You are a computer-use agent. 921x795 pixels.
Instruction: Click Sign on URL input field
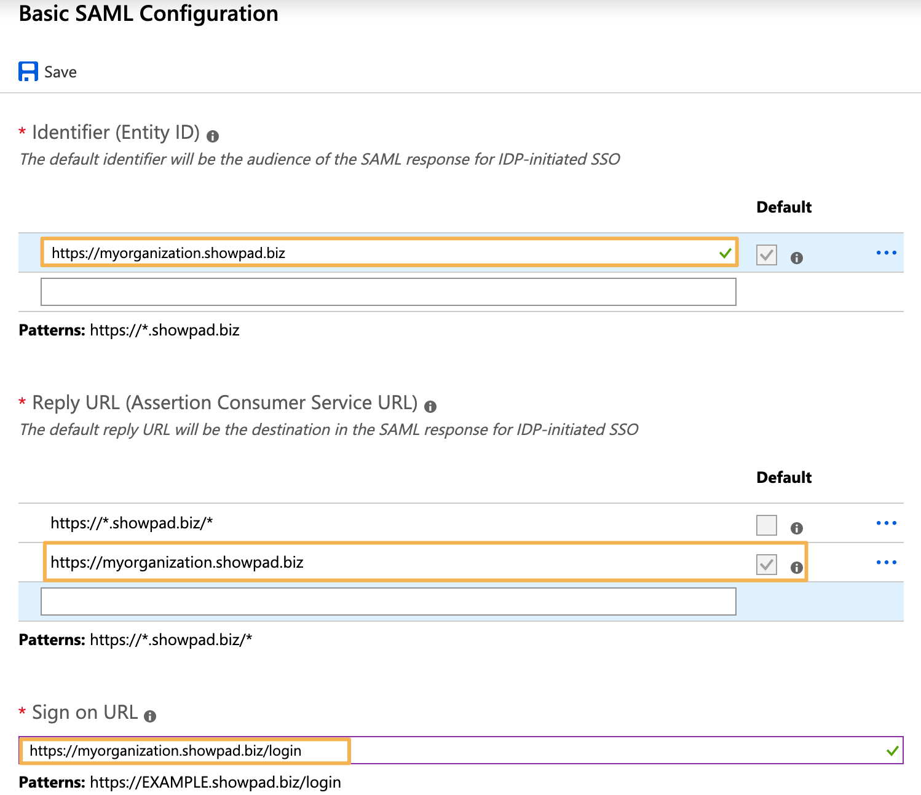pyautogui.click(x=461, y=750)
